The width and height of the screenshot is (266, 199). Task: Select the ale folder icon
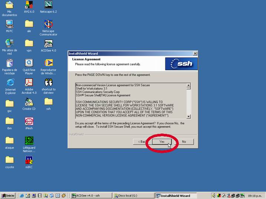[29, 26]
